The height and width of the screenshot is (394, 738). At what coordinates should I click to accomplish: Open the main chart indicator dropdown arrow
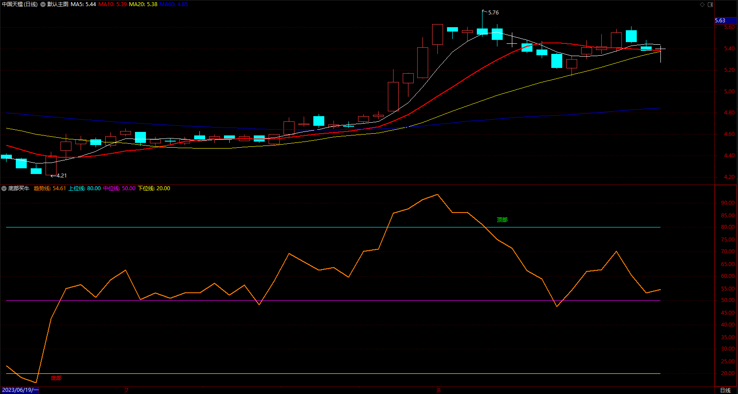(43, 4)
